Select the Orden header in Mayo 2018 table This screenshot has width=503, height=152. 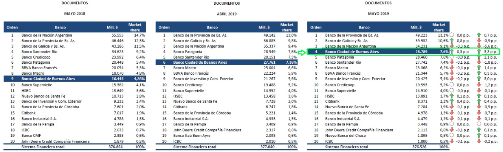coord(12,27)
